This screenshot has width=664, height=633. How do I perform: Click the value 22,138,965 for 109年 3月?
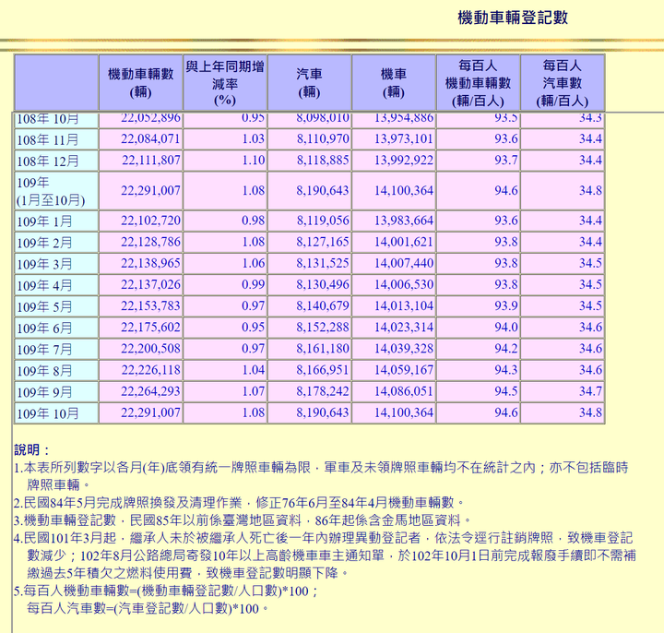150,264
